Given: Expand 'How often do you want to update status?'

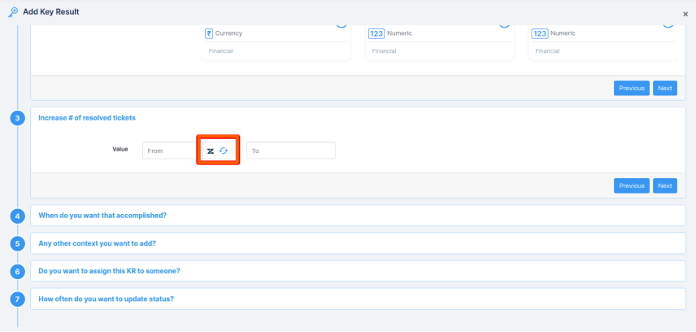Looking at the screenshot, I should coord(358,299).
